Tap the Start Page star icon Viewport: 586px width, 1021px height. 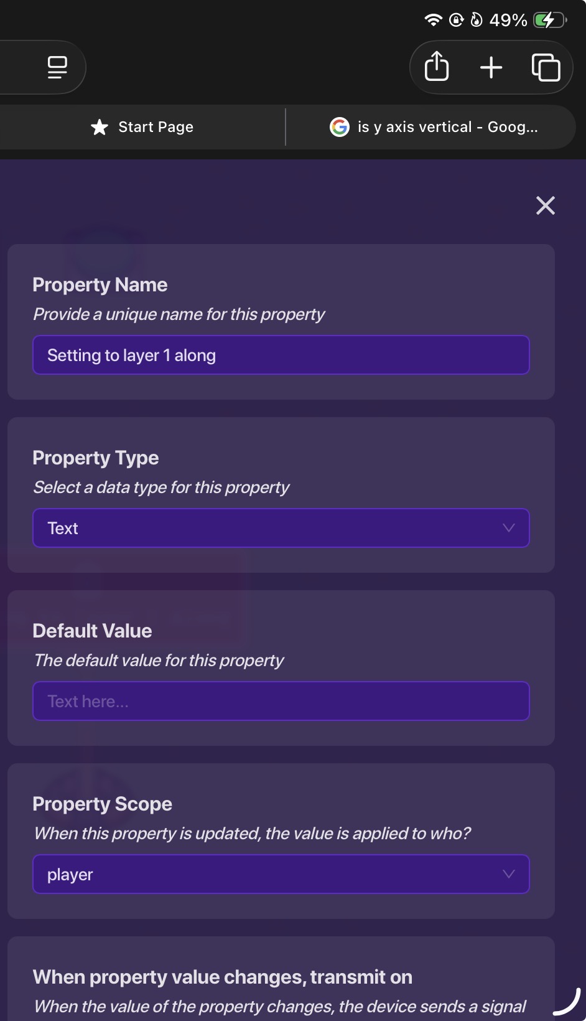(100, 128)
